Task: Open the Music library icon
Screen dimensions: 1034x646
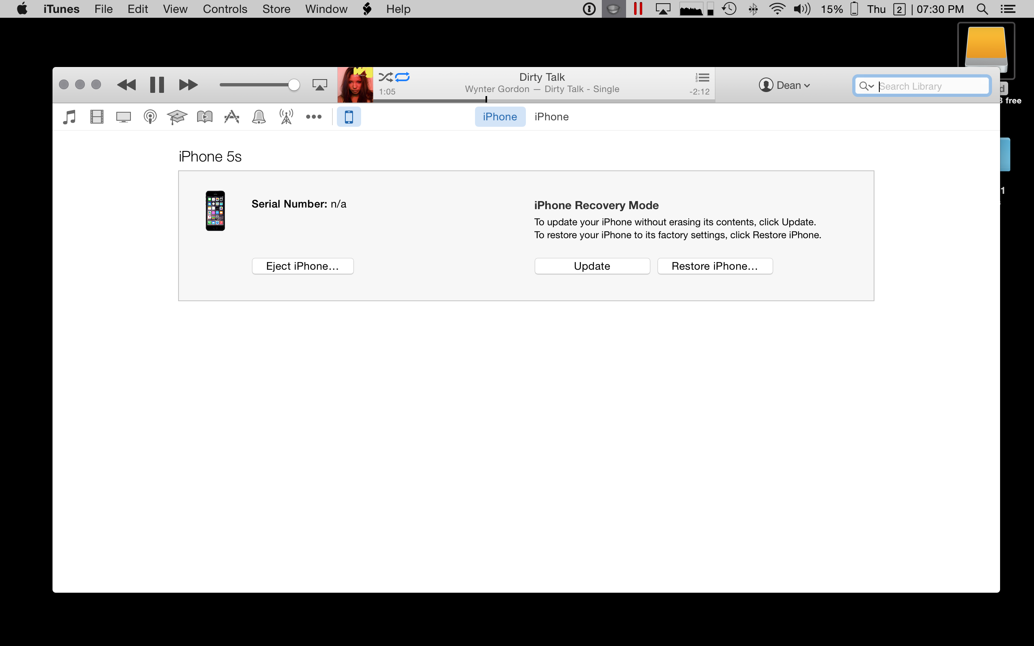Action: pos(69,117)
